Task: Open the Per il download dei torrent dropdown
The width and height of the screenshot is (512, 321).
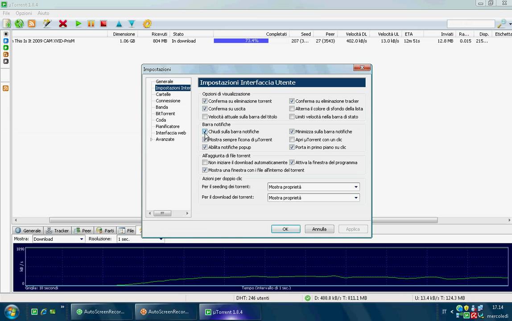Action: coord(314,198)
